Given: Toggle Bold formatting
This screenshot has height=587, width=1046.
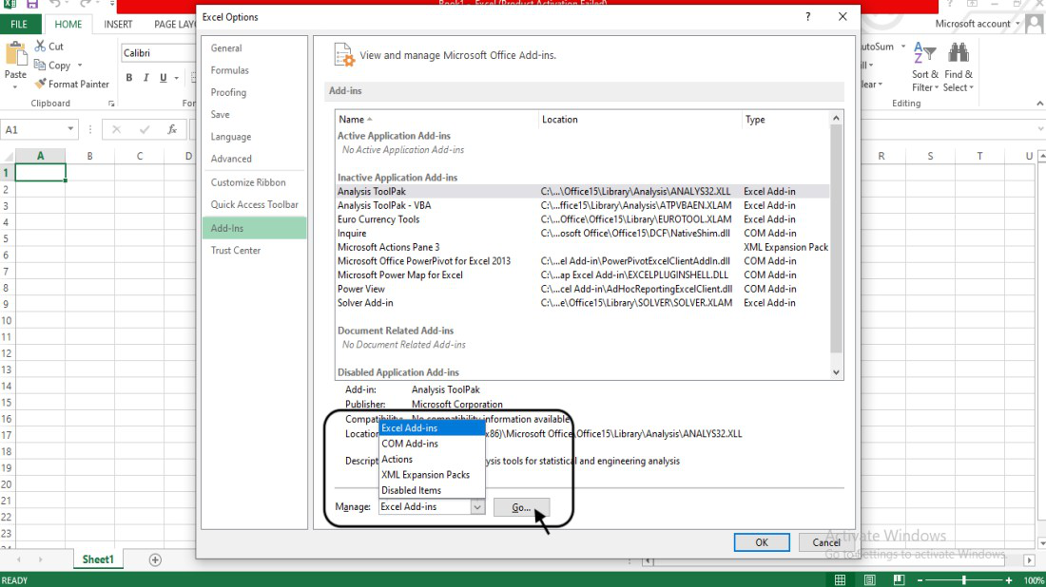Looking at the screenshot, I should (128, 77).
